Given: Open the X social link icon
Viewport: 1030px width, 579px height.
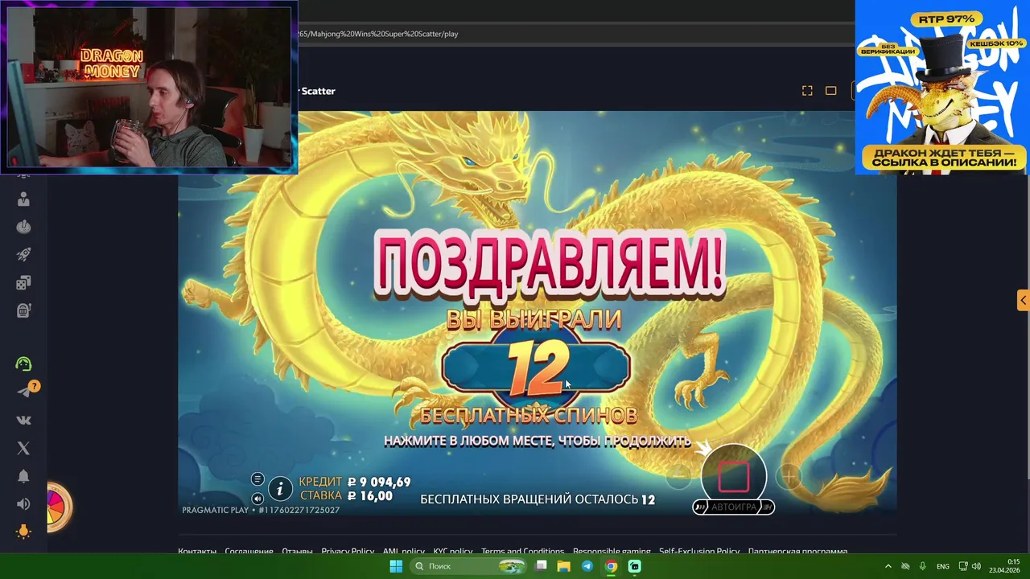Looking at the screenshot, I should (x=23, y=448).
